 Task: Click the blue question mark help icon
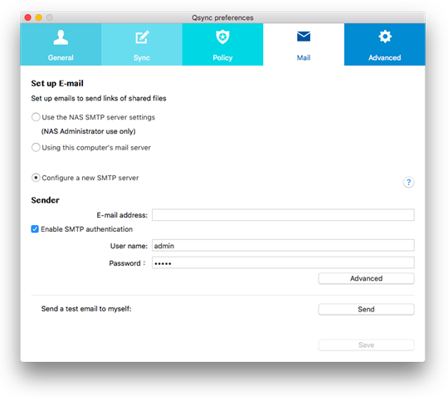(x=408, y=182)
